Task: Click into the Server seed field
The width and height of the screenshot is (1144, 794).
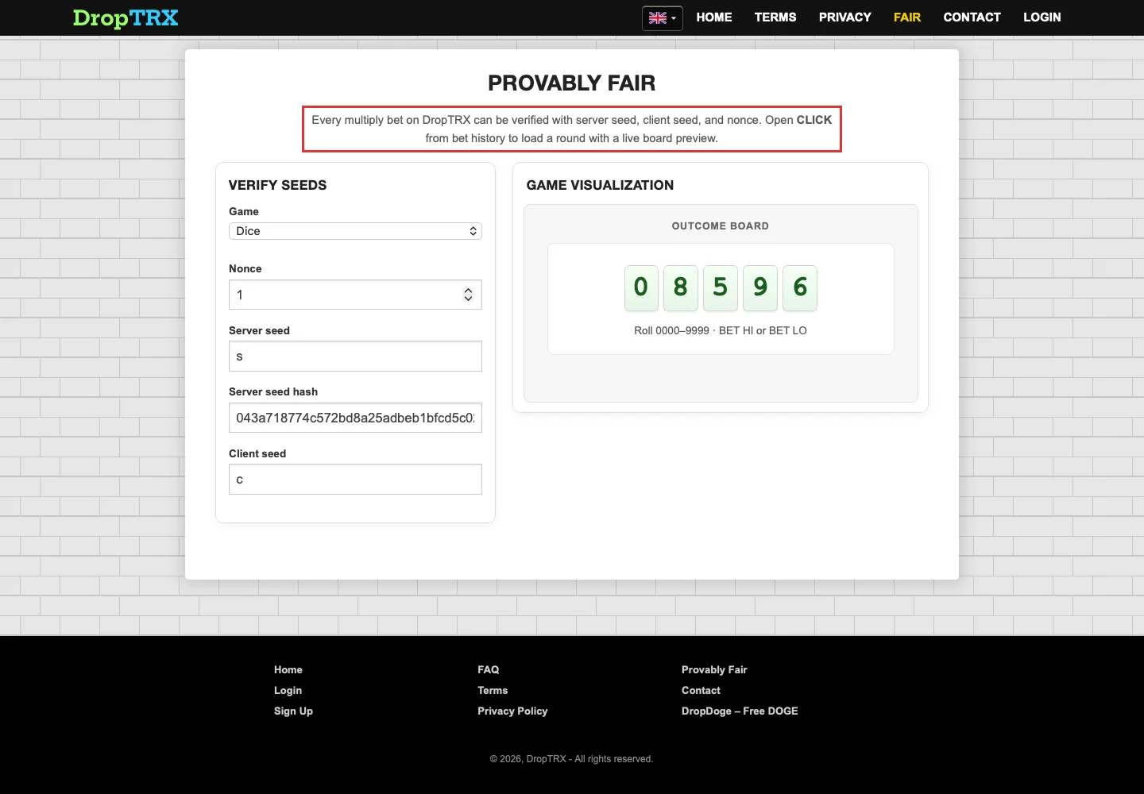Action: click(x=355, y=357)
